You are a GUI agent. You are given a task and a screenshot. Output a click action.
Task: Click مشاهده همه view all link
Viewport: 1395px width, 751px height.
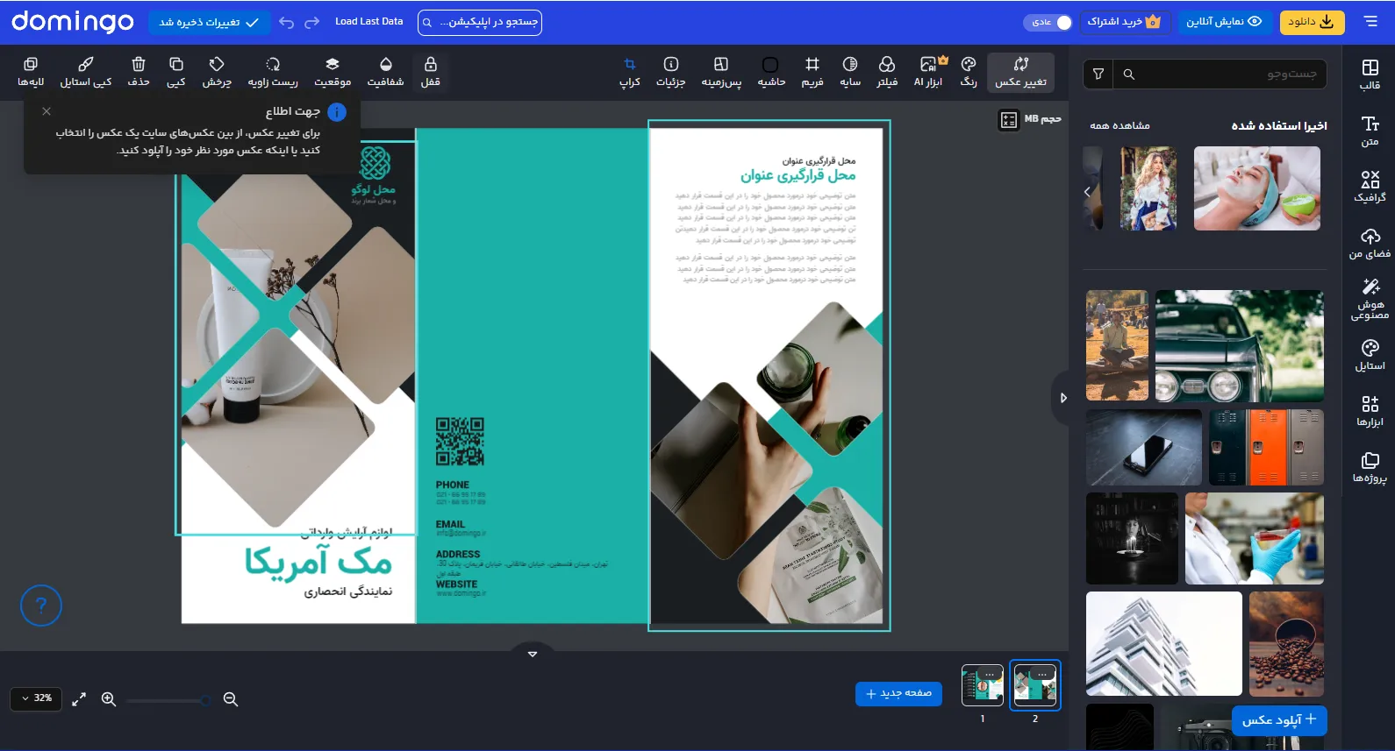click(x=1120, y=125)
